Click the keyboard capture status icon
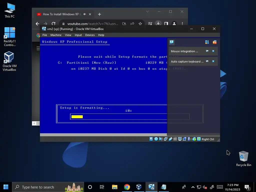Screen dimensions: 256x192 [x=199, y=139]
